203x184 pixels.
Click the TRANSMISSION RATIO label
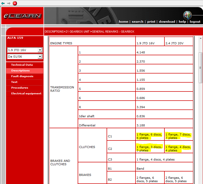coord(62,89)
